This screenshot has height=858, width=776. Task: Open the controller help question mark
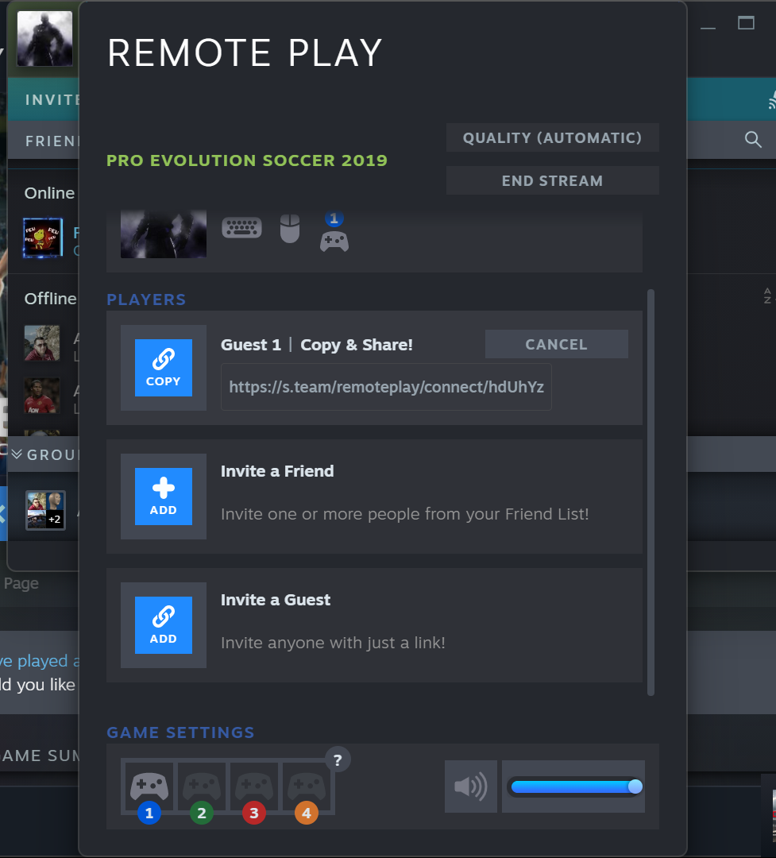(x=338, y=759)
